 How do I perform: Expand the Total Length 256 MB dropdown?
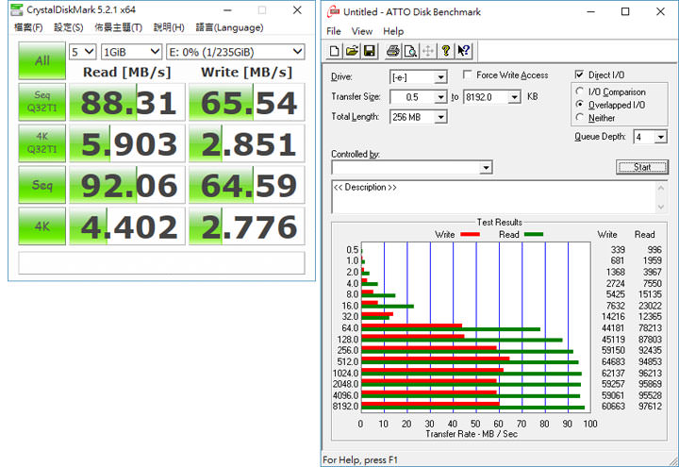pyautogui.click(x=440, y=117)
